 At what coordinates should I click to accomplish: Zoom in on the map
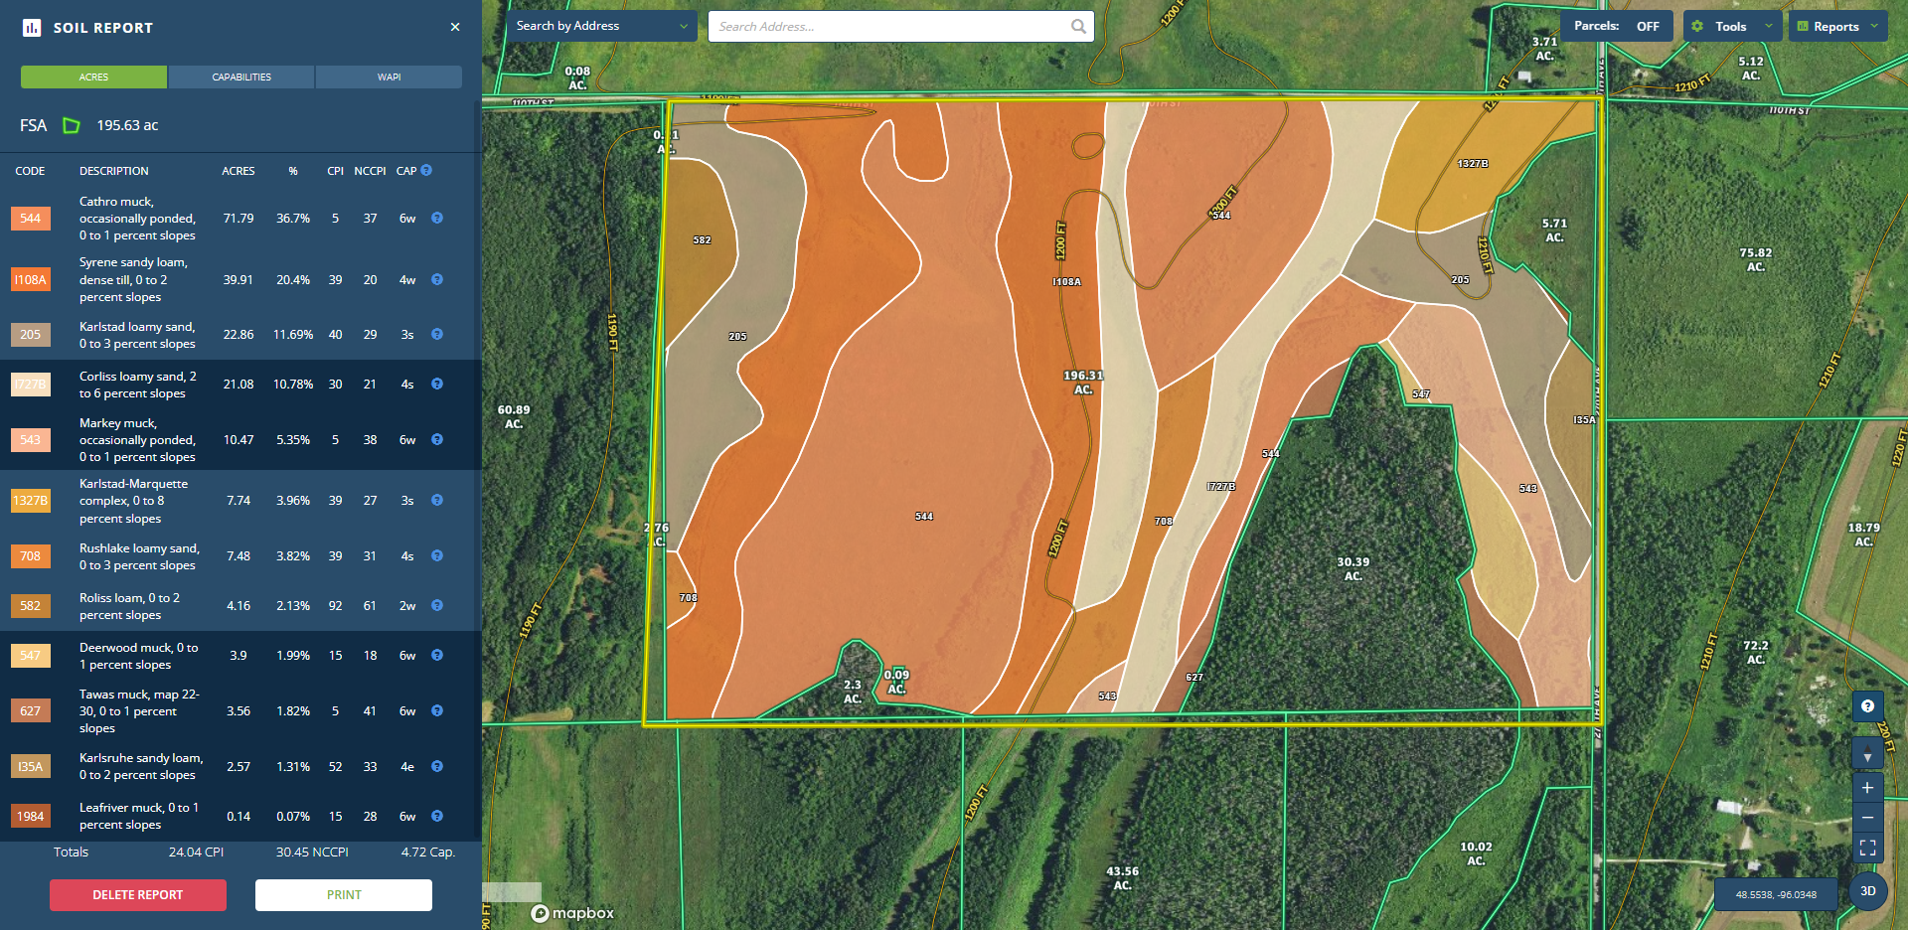pyautogui.click(x=1867, y=788)
